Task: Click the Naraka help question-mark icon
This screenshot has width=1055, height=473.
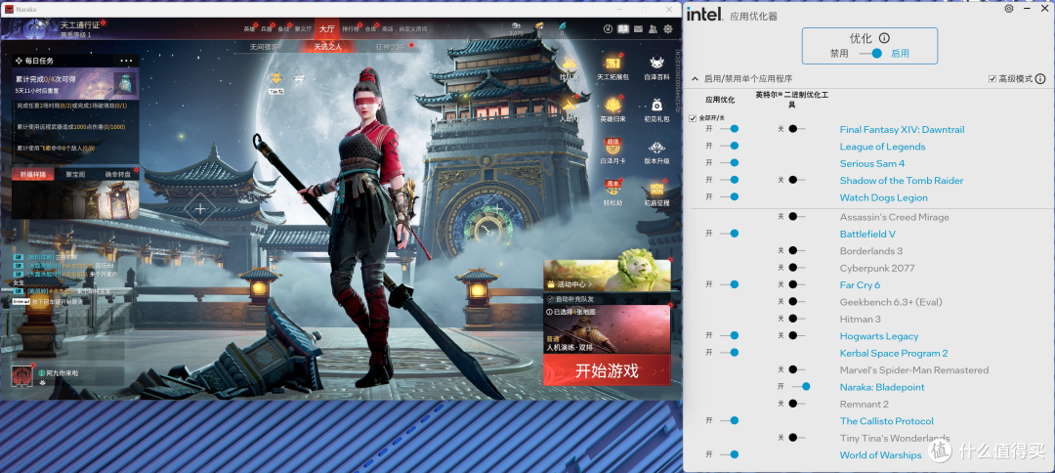Action: coord(623,29)
